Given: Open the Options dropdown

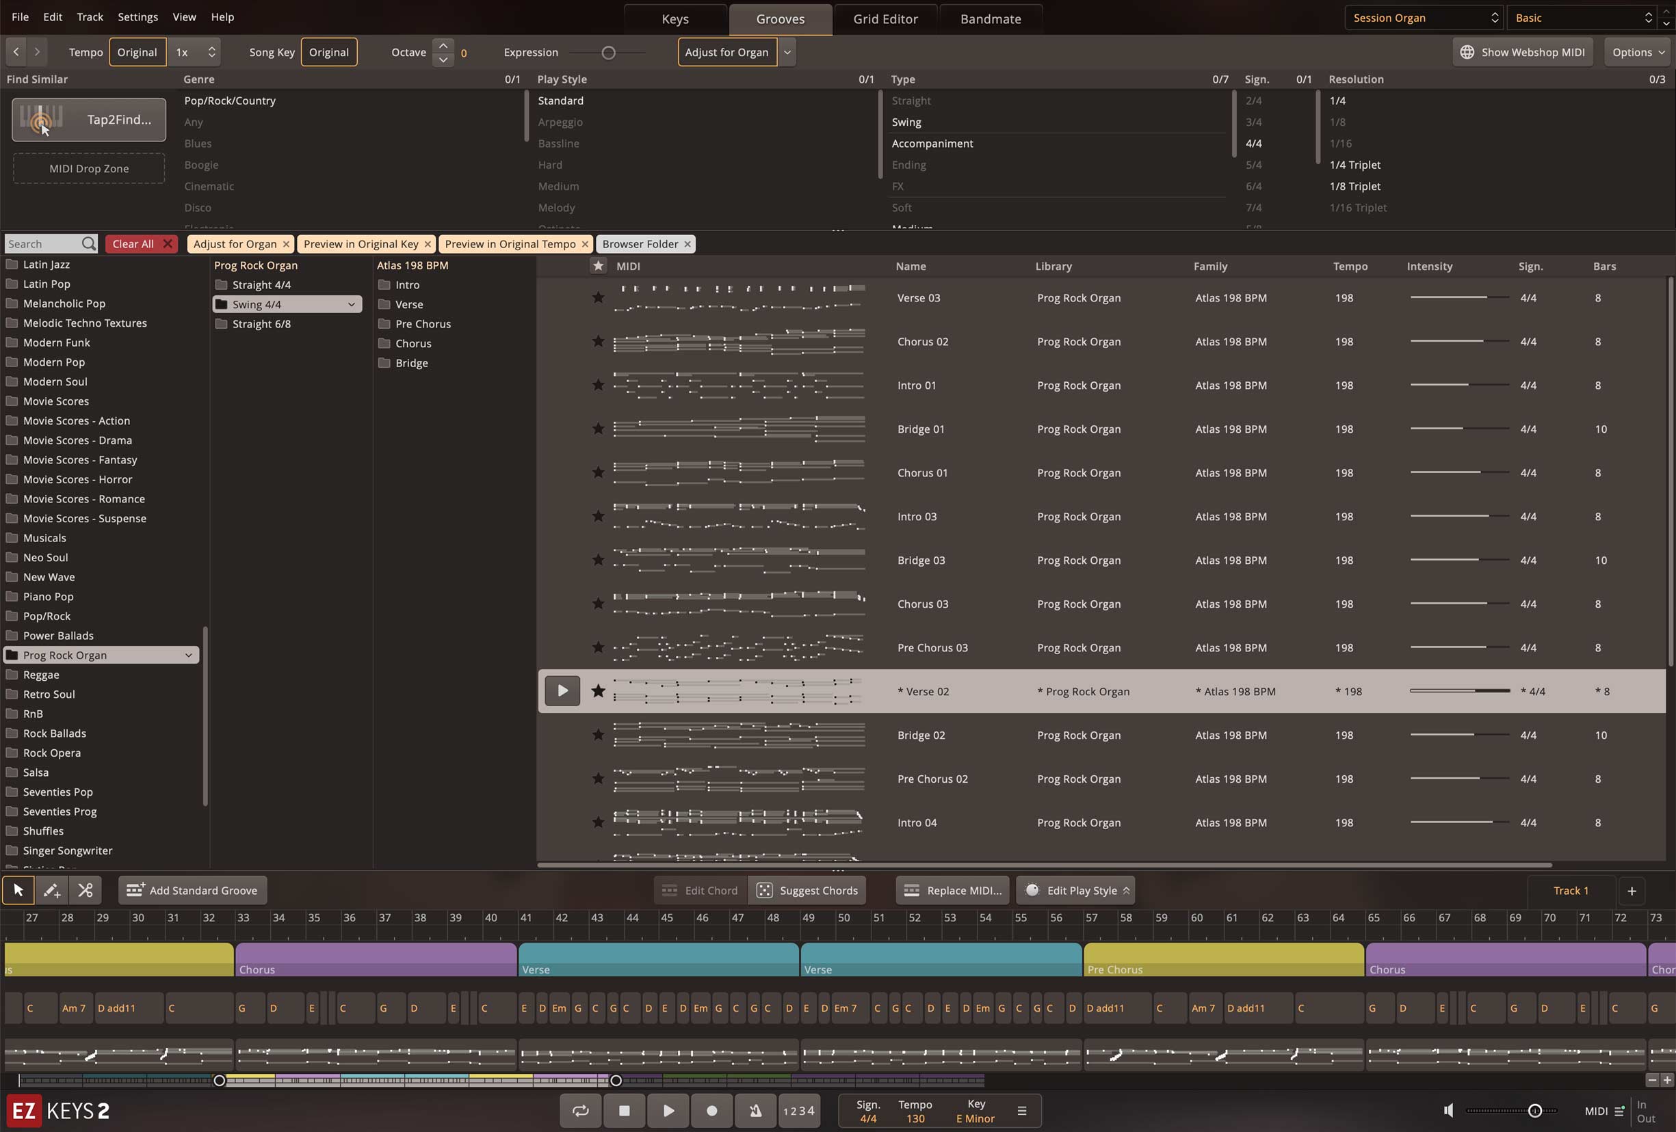Looking at the screenshot, I should [1638, 52].
